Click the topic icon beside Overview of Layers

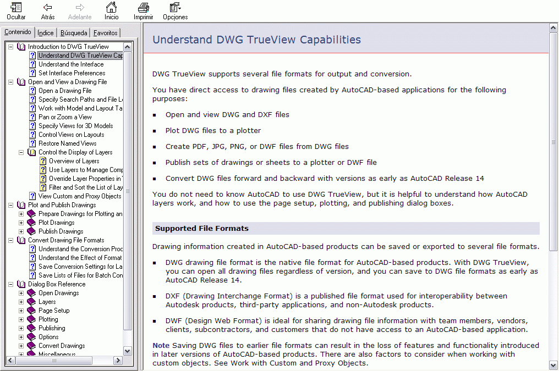tap(43, 161)
